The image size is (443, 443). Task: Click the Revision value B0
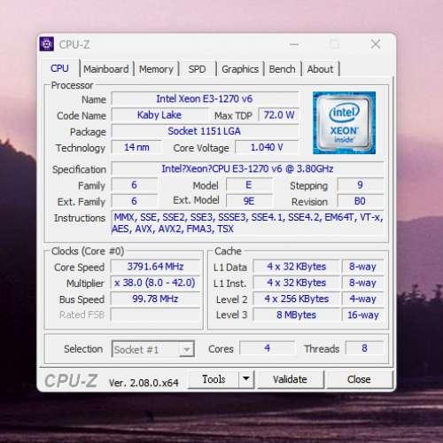(x=361, y=201)
